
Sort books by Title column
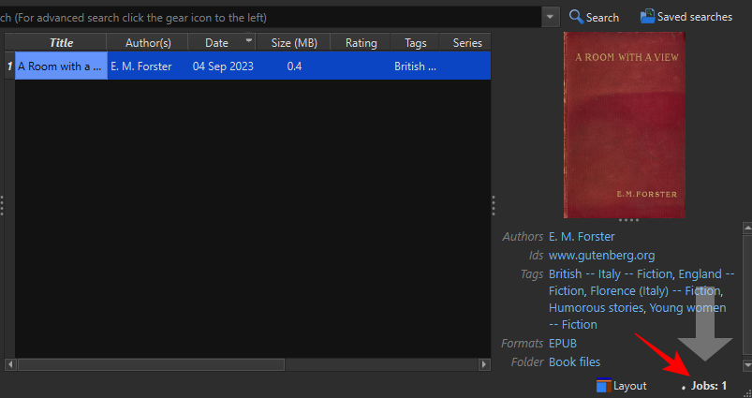[x=61, y=43]
